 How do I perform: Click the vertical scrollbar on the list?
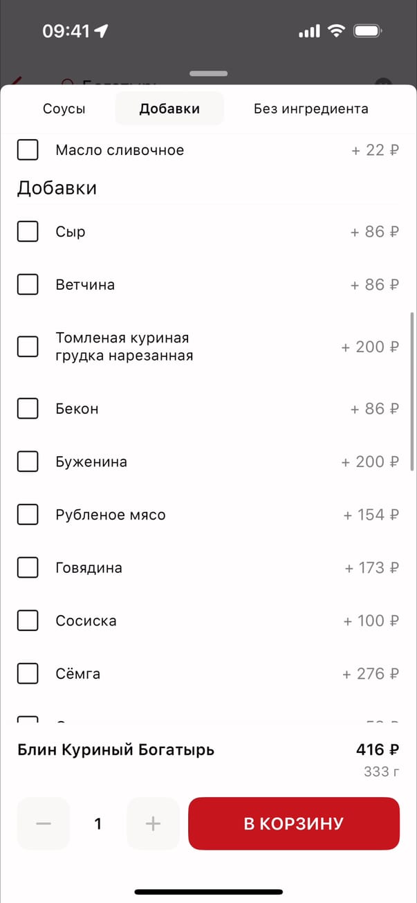point(413,391)
